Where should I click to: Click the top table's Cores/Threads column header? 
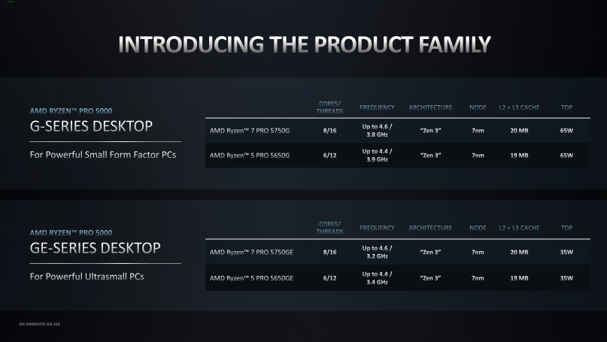pyautogui.click(x=329, y=107)
